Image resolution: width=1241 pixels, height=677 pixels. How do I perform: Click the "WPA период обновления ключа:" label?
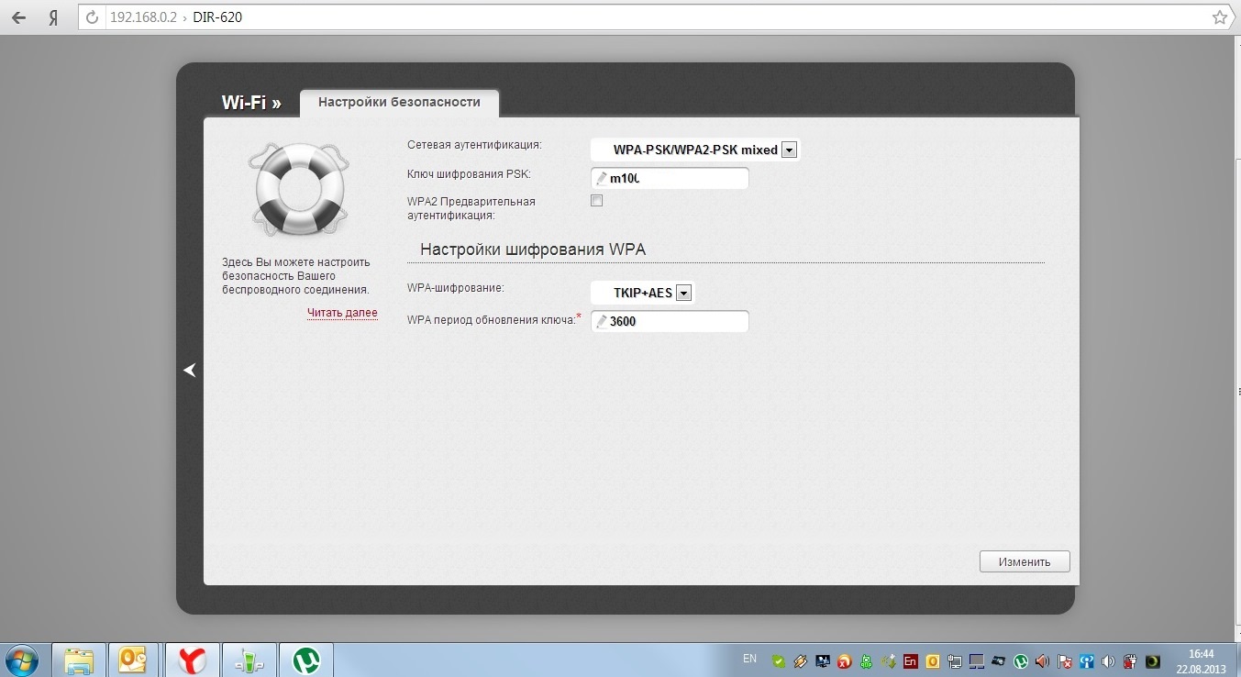492,318
